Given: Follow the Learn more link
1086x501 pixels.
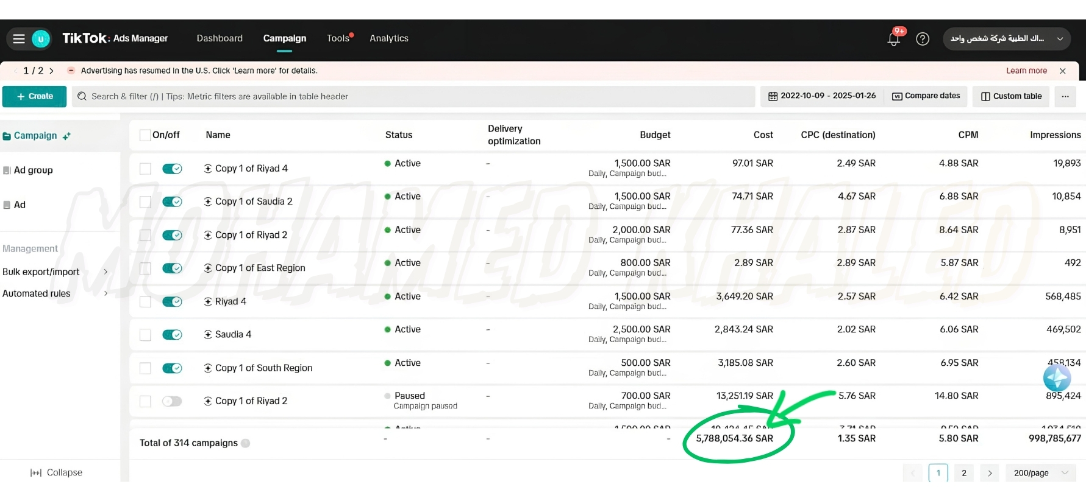Looking at the screenshot, I should pos(1026,71).
